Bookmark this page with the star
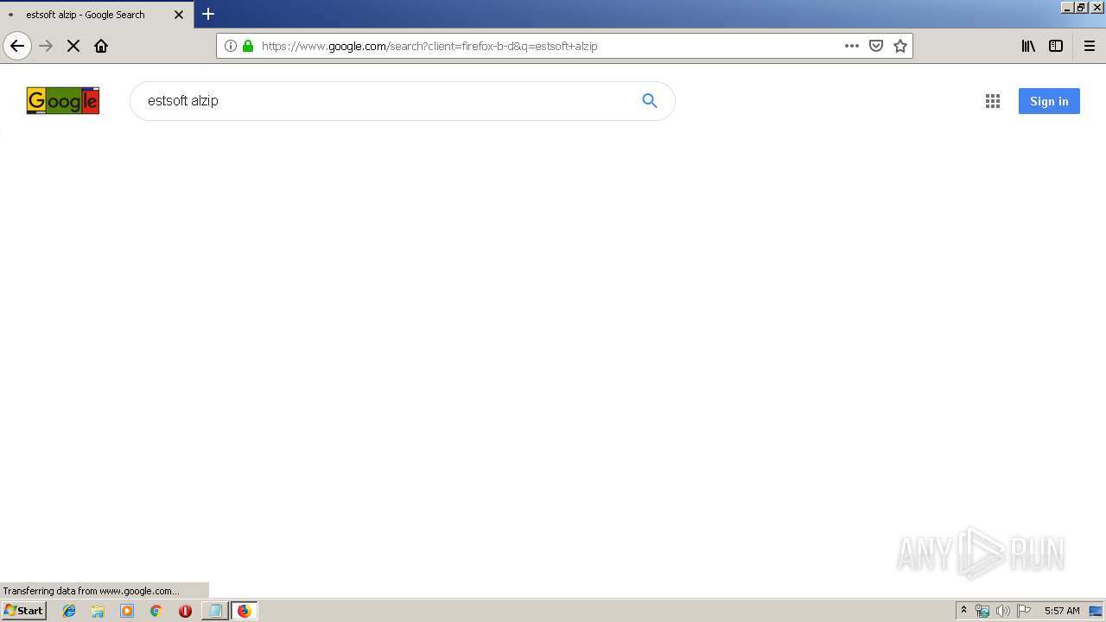The height and width of the screenshot is (622, 1106). pos(900,46)
